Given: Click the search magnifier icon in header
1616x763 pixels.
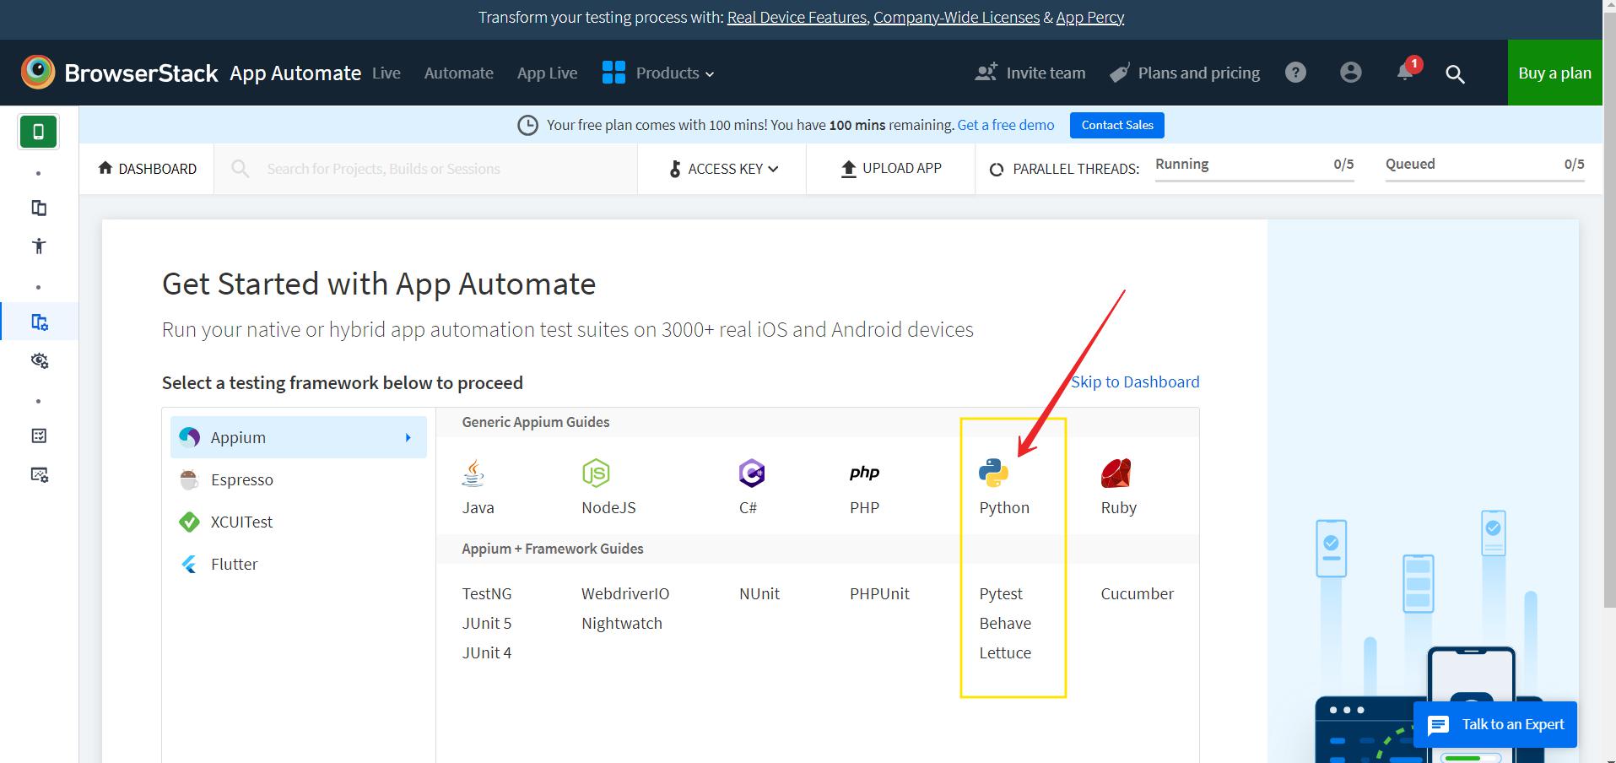Looking at the screenshot, I should pos(1455,73).
